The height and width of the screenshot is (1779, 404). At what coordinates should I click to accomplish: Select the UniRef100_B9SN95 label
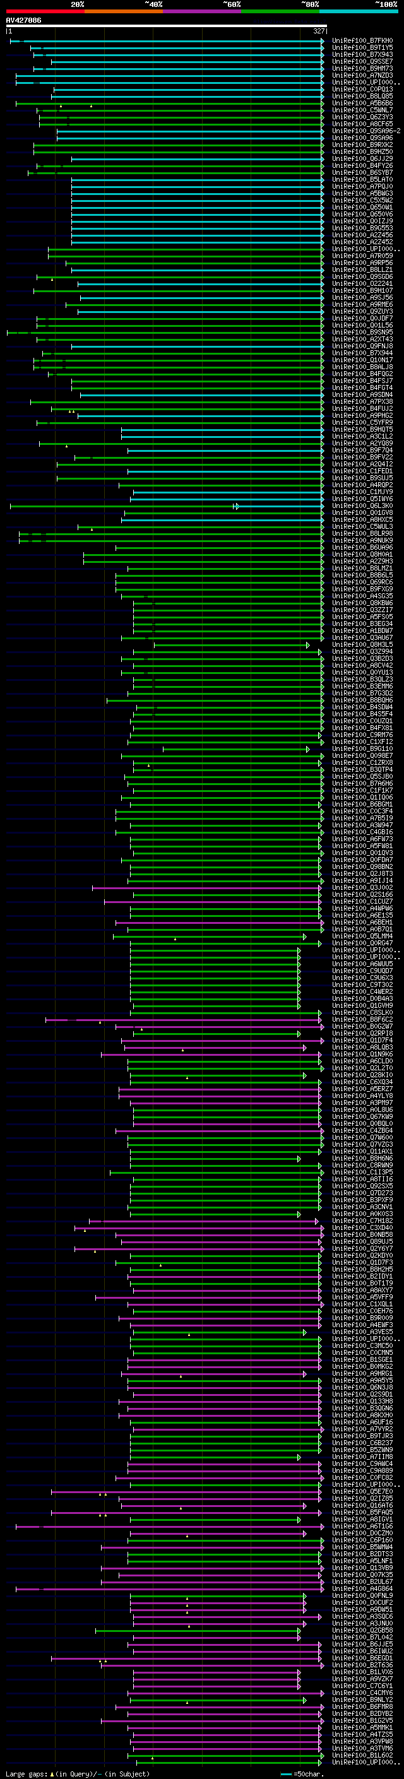click(362, 332)
